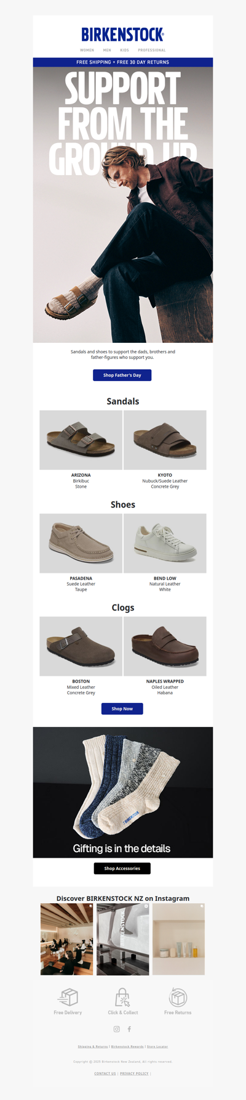Screen dimensions: 246x1100
Task: Click the socks gifting banner image
Action: tap(123, 792)
